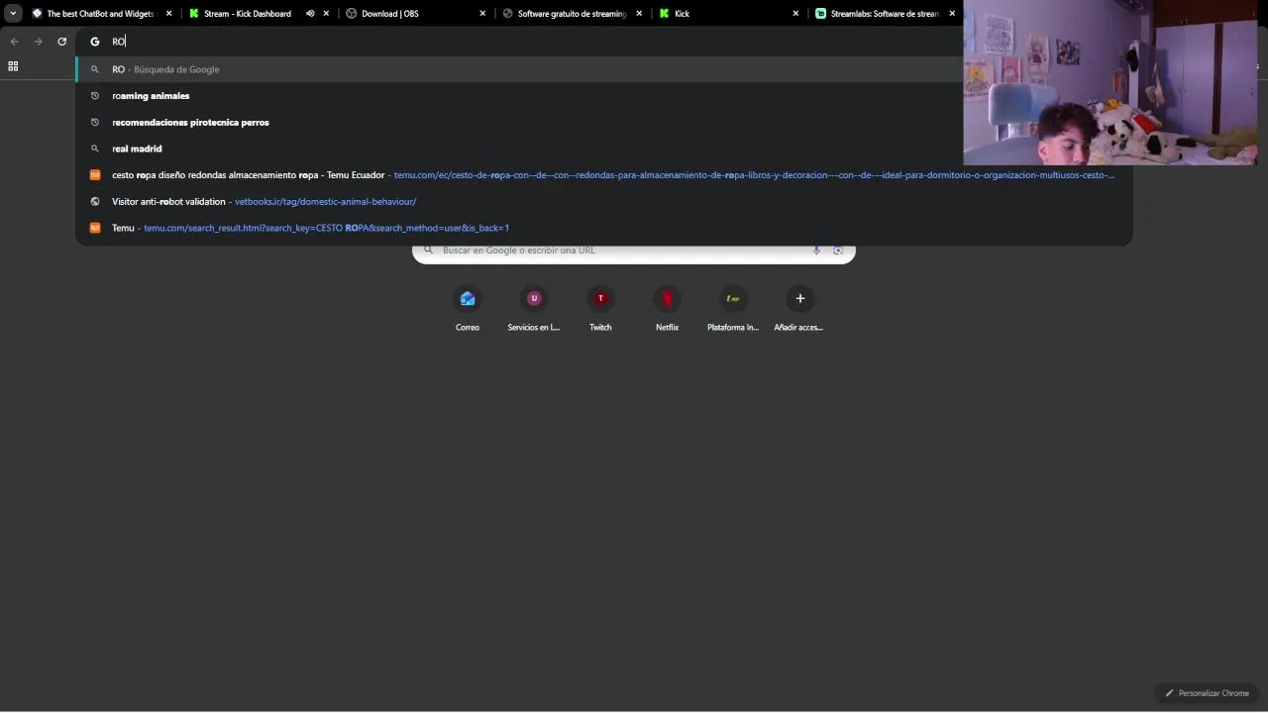The width and height of the screenshot is (1268, 713).
Task: Select recomendaciones pirotecnica perros suggestion
Action: coord(604,122)
